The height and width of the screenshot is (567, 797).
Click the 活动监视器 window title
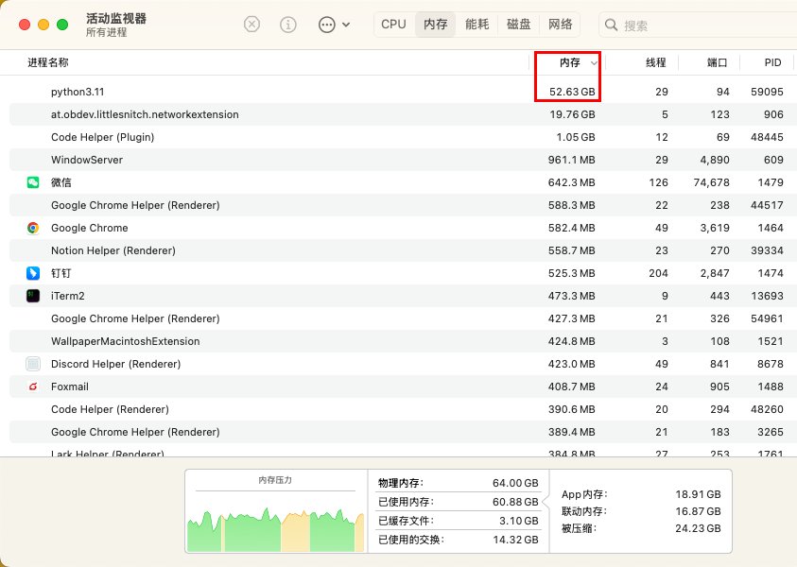pos(116,18)
